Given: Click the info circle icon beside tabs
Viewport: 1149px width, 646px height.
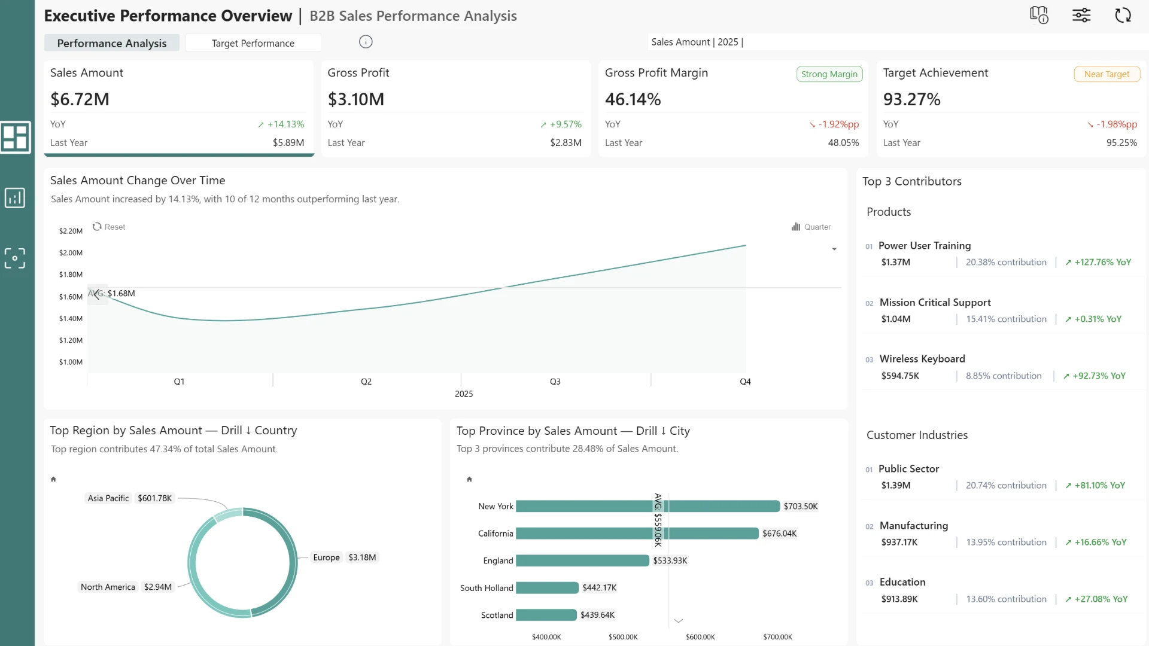Looking at the screenshot, I should pos(366,42).
